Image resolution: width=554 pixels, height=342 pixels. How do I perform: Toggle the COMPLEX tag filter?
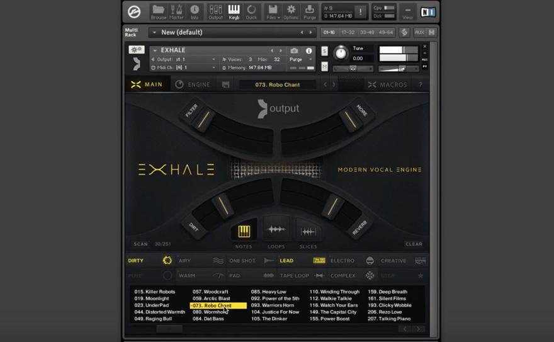353,276
